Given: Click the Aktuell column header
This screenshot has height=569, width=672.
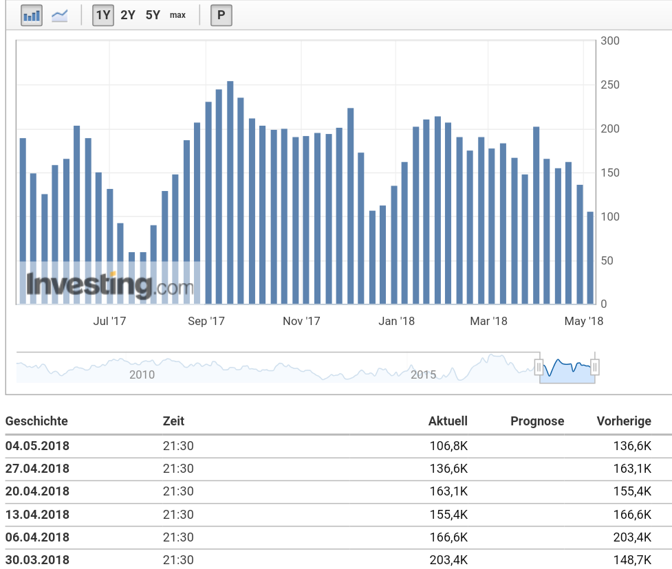Looking at the screenshot, I should (x=448, y=421).
